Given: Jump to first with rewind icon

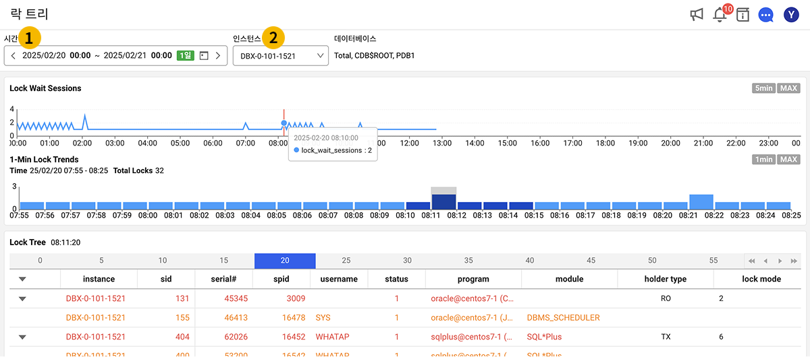Looking at the screenshot, I should (x=751, y=261).
